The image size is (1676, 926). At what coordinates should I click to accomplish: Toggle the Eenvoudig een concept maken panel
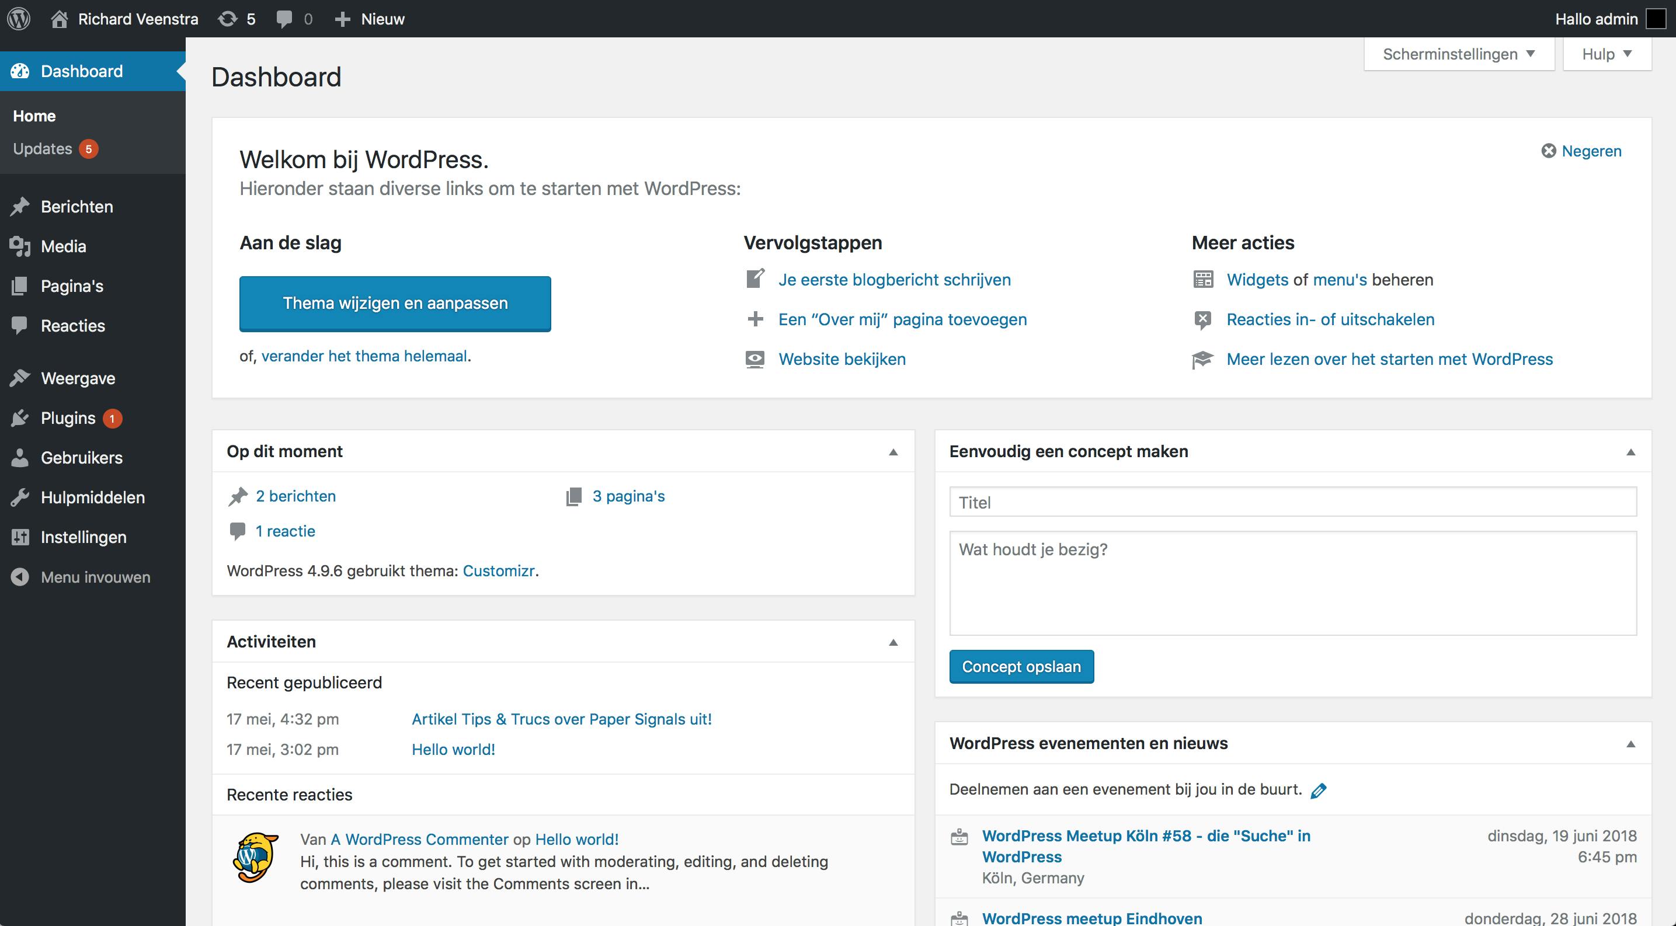[1630, 452]
